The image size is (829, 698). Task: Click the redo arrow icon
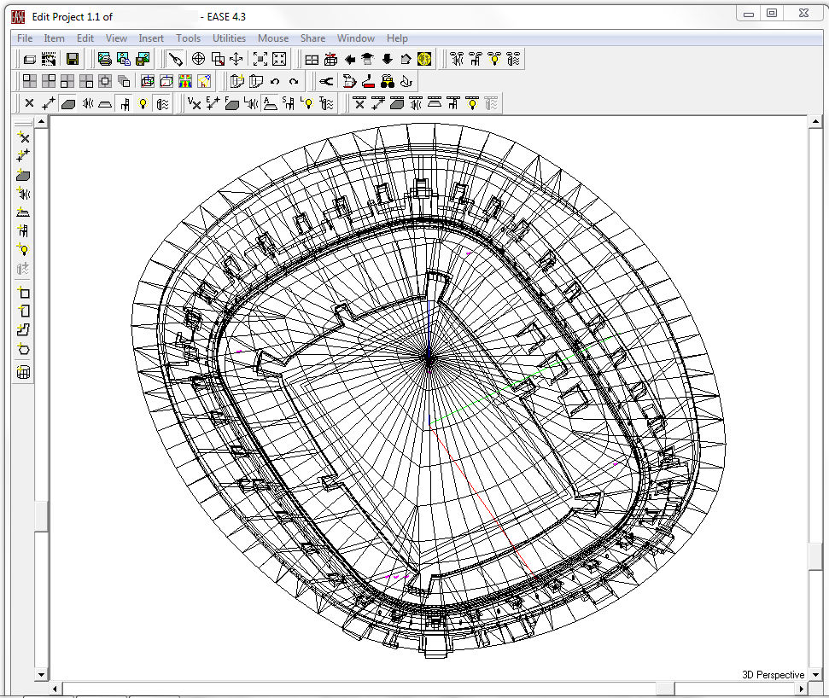(294, 81)
